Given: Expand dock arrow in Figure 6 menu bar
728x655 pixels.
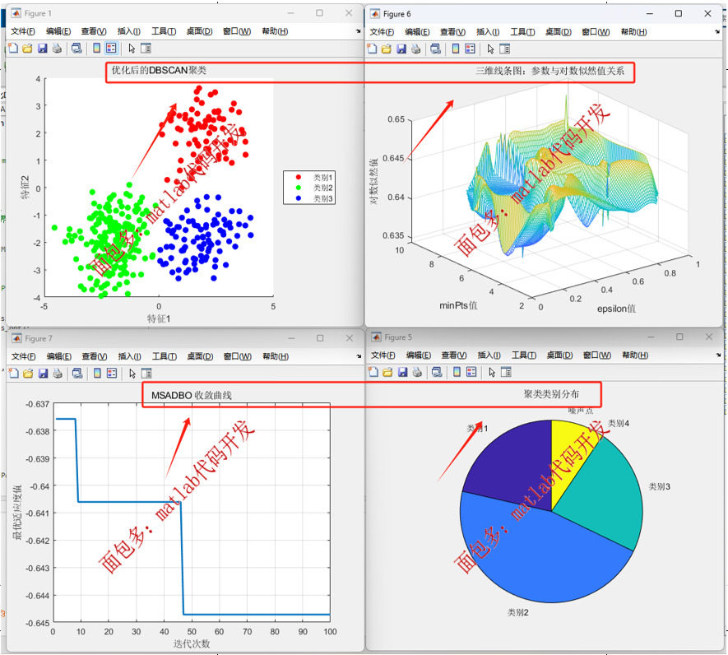Looking at the screenshot, I should [717, 31].
